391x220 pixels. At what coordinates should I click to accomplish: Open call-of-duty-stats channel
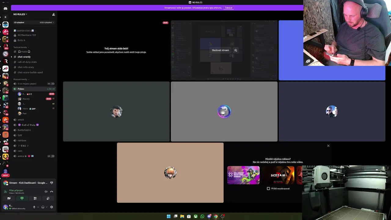pyautogui.click(x=34, y=62)
